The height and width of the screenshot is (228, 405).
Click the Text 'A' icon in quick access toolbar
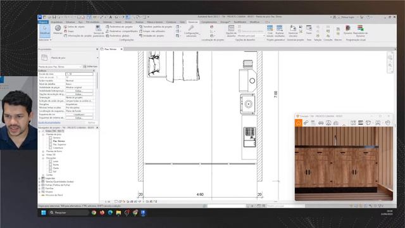click(x=111, y=17)
